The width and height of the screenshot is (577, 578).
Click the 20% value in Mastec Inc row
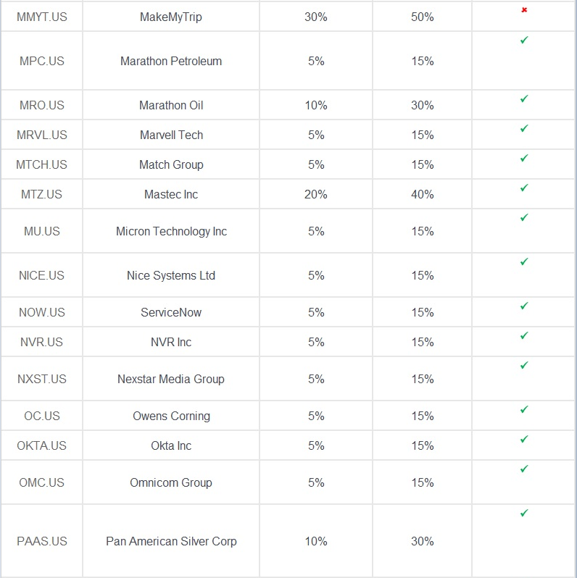316,194
